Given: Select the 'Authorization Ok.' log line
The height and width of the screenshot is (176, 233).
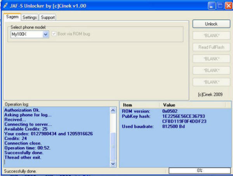Looking at the screenshot, I should coord(22,110).
